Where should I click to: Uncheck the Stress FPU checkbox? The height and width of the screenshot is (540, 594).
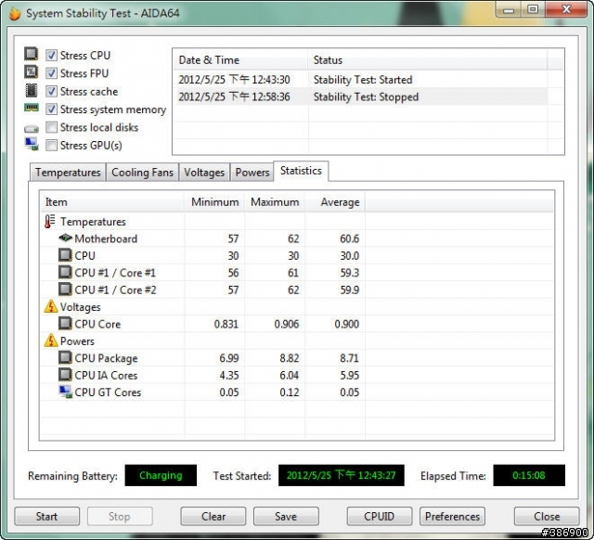tap(52, 73)
